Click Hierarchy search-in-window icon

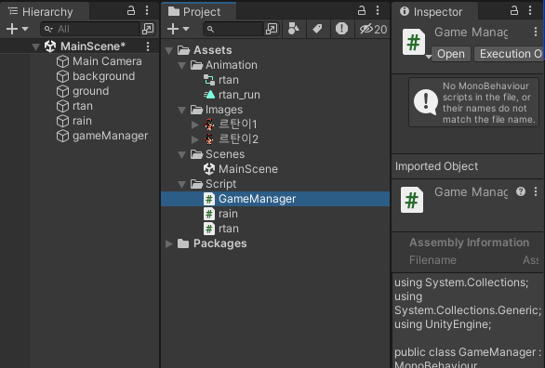148,29
